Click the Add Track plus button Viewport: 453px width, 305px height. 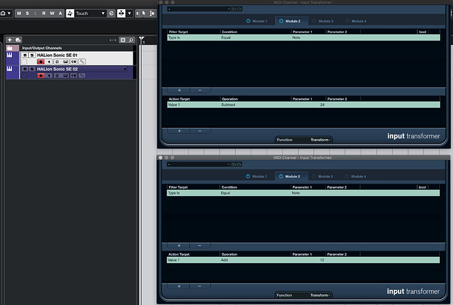point(10,40)
